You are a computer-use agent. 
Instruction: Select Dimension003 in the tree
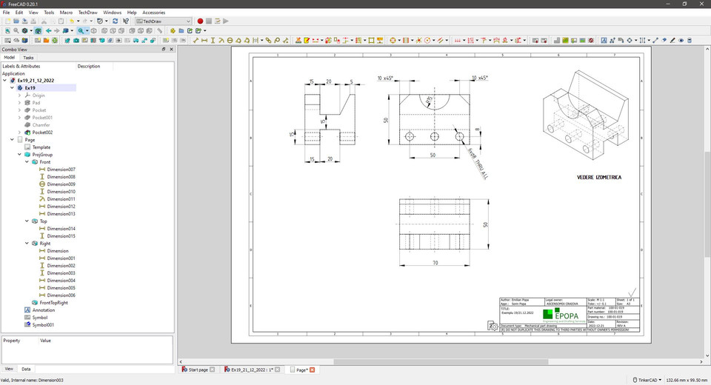click(x=61, y=273)
